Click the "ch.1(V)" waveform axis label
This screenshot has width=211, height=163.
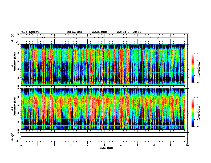(13, 38)
